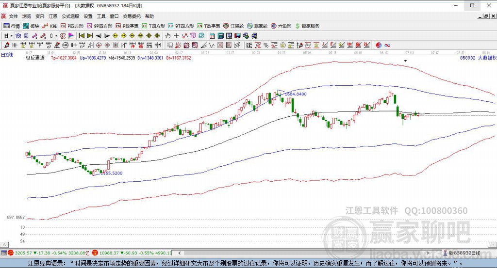Select the hand pan tool

(x=167, y=36)
